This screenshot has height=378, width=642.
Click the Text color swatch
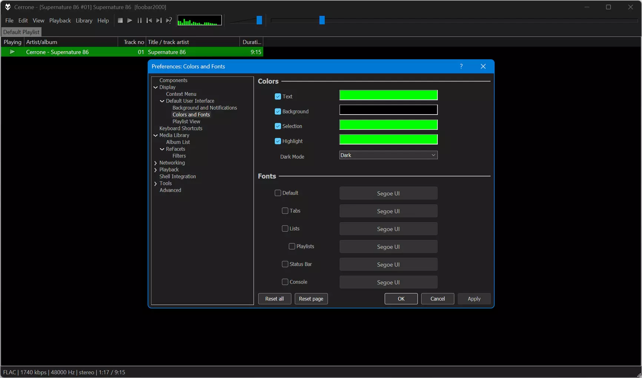pyautogui.click(x=388, y=95)
